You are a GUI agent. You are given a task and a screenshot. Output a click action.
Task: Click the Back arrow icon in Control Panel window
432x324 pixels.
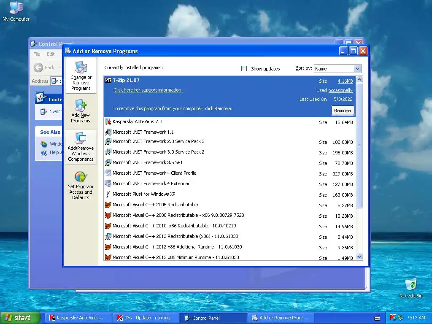[x=38, y=67]
